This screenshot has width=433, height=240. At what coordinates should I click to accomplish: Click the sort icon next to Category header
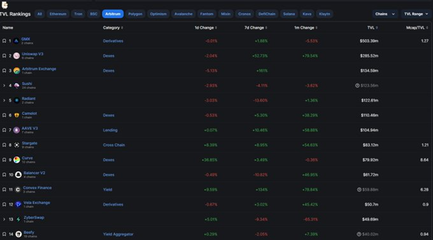tap(122, 28)
